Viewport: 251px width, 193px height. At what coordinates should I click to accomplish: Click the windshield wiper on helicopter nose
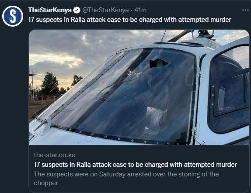point(43,124)
